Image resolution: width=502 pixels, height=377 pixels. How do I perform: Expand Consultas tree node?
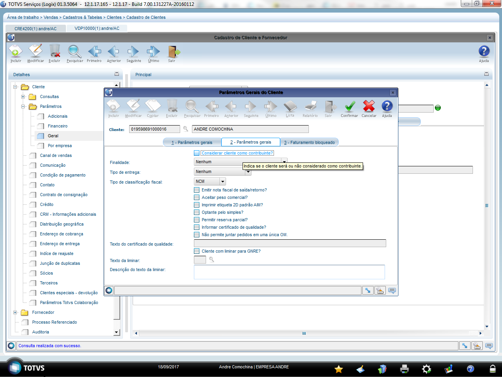(23, 97)
